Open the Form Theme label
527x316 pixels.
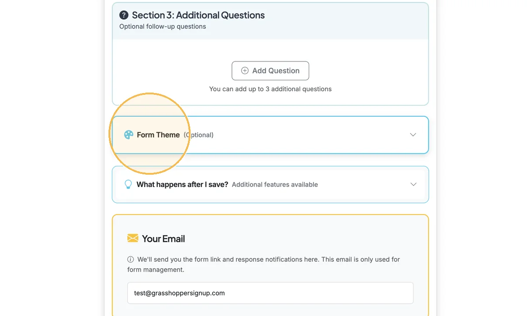[x=159, y=135]
